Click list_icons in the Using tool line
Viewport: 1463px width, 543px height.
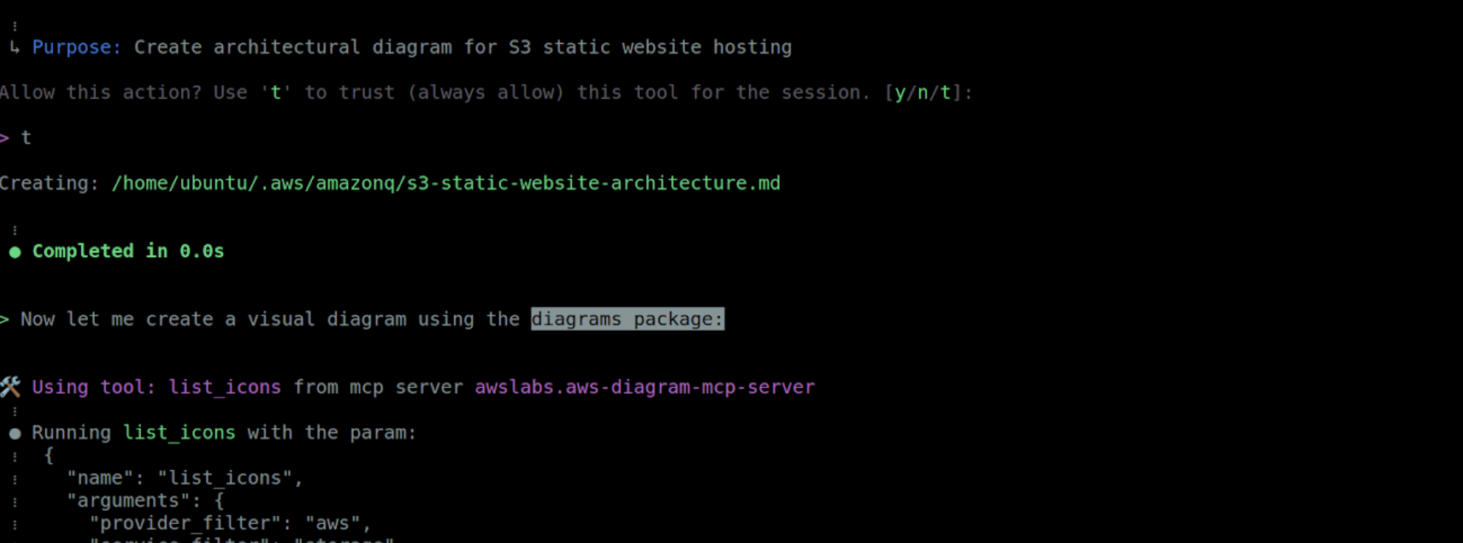coord(225,387)
